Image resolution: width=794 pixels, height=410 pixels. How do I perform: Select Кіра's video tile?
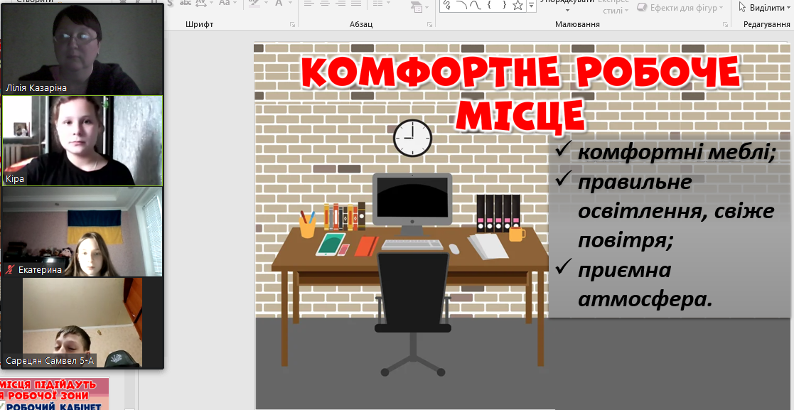pyautogui.click(x=82, y=141)
